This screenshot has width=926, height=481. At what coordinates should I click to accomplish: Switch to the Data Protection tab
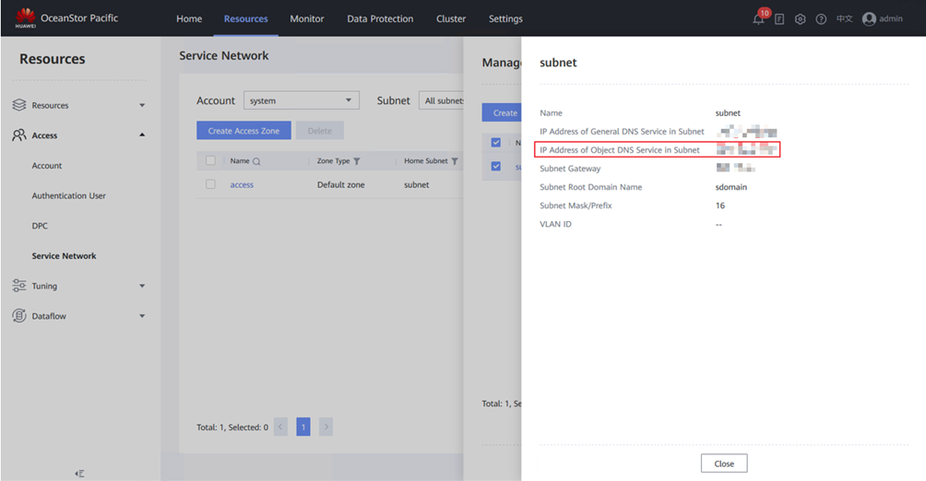coord(380,18)
